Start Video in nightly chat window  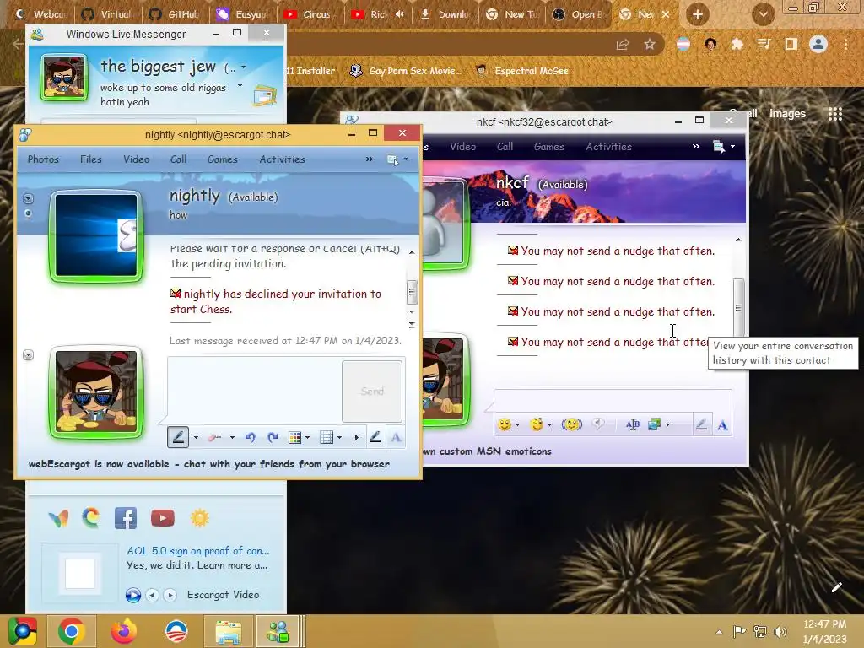(136, 159)
